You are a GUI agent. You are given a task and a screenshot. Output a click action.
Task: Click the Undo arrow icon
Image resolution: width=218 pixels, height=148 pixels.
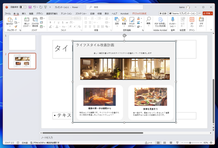click(35, 7)
